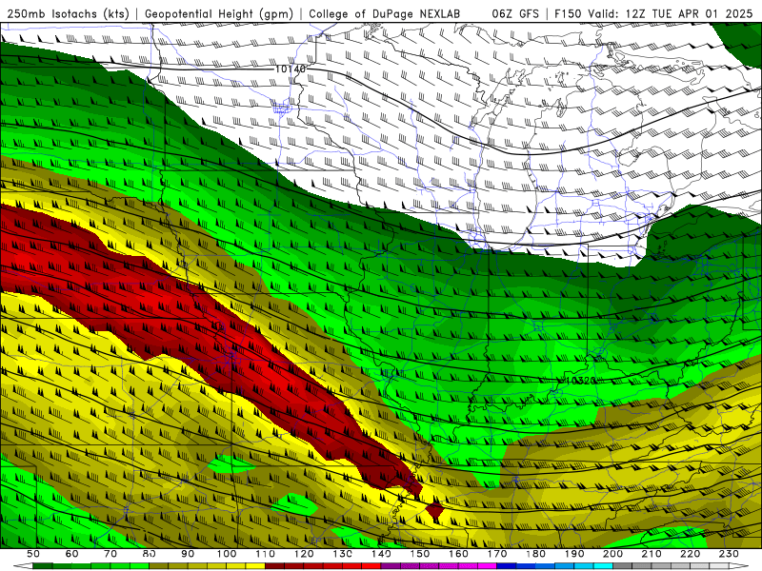
Task: Click the 100 value on the color scale
Action: 227,554
